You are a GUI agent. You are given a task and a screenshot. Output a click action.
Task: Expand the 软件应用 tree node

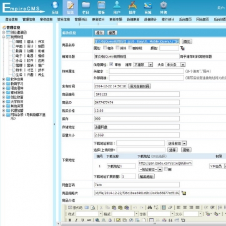[x=4, y=79]
